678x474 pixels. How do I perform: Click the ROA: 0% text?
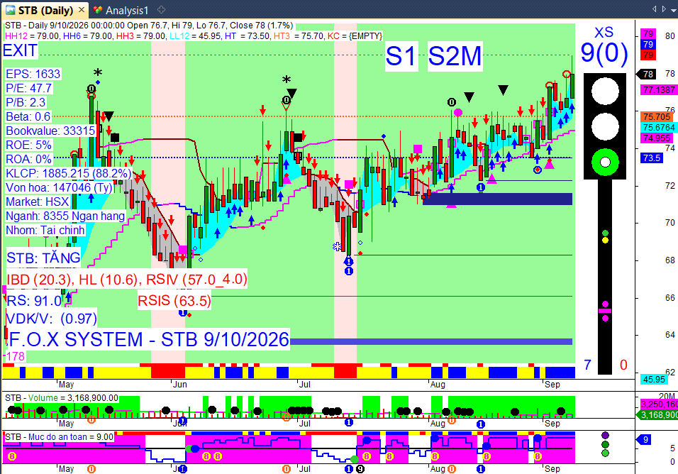28,159
